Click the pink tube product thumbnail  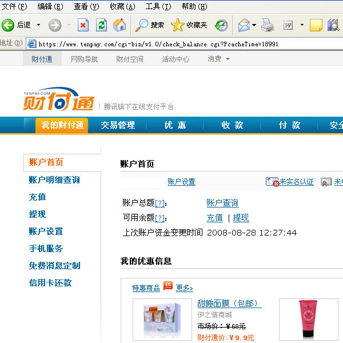309,320
